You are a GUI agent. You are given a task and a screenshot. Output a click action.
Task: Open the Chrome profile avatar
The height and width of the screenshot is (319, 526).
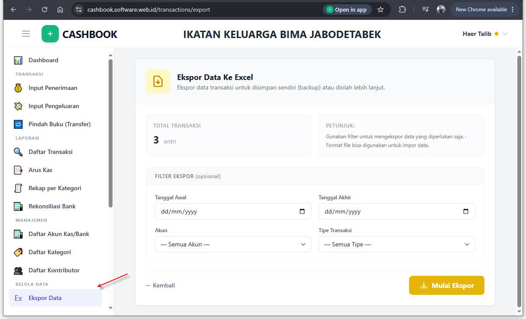(x=441, y=10)
